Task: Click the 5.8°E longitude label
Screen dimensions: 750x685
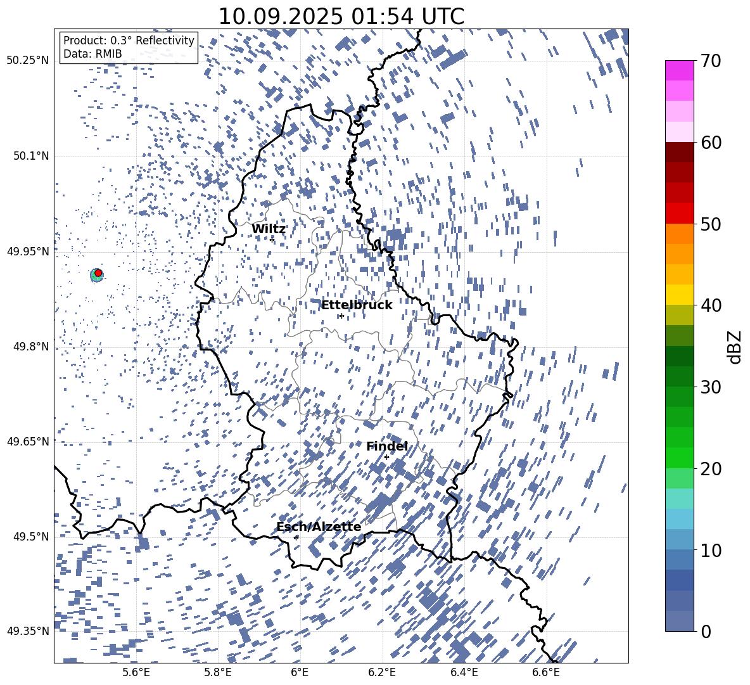Action: [x=218, y=673]
